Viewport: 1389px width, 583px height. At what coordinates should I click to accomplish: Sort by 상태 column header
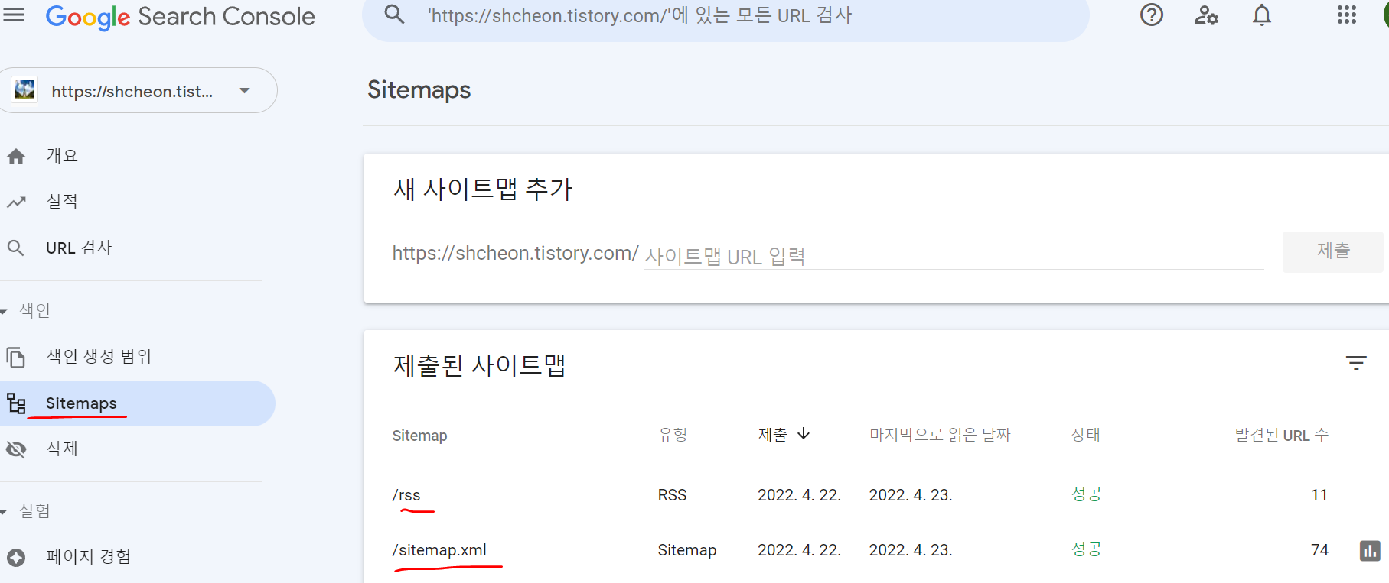pos(1085,435)
